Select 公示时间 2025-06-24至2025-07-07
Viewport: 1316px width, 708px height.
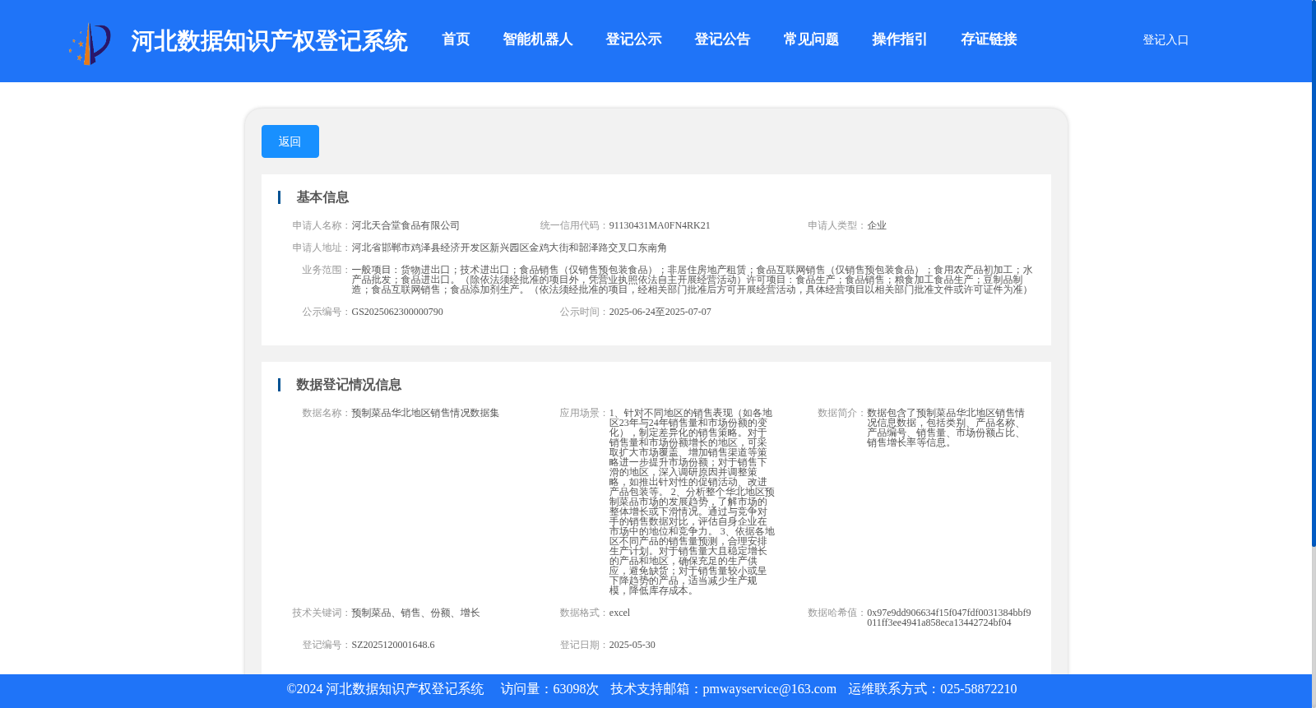coord(660,312)
